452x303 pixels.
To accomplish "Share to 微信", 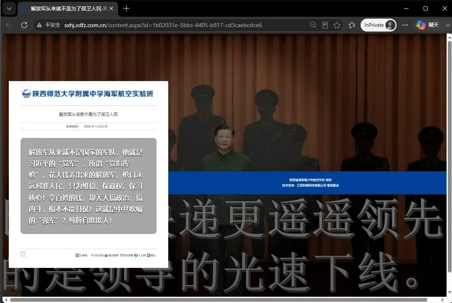I will [x=151, y=255].
